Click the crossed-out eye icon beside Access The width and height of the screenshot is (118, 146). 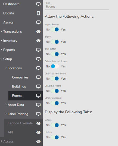[38, 142]
